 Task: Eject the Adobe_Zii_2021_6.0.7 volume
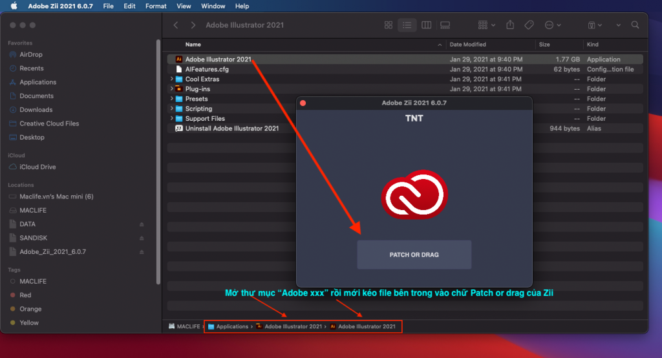(x=142, y=251)
